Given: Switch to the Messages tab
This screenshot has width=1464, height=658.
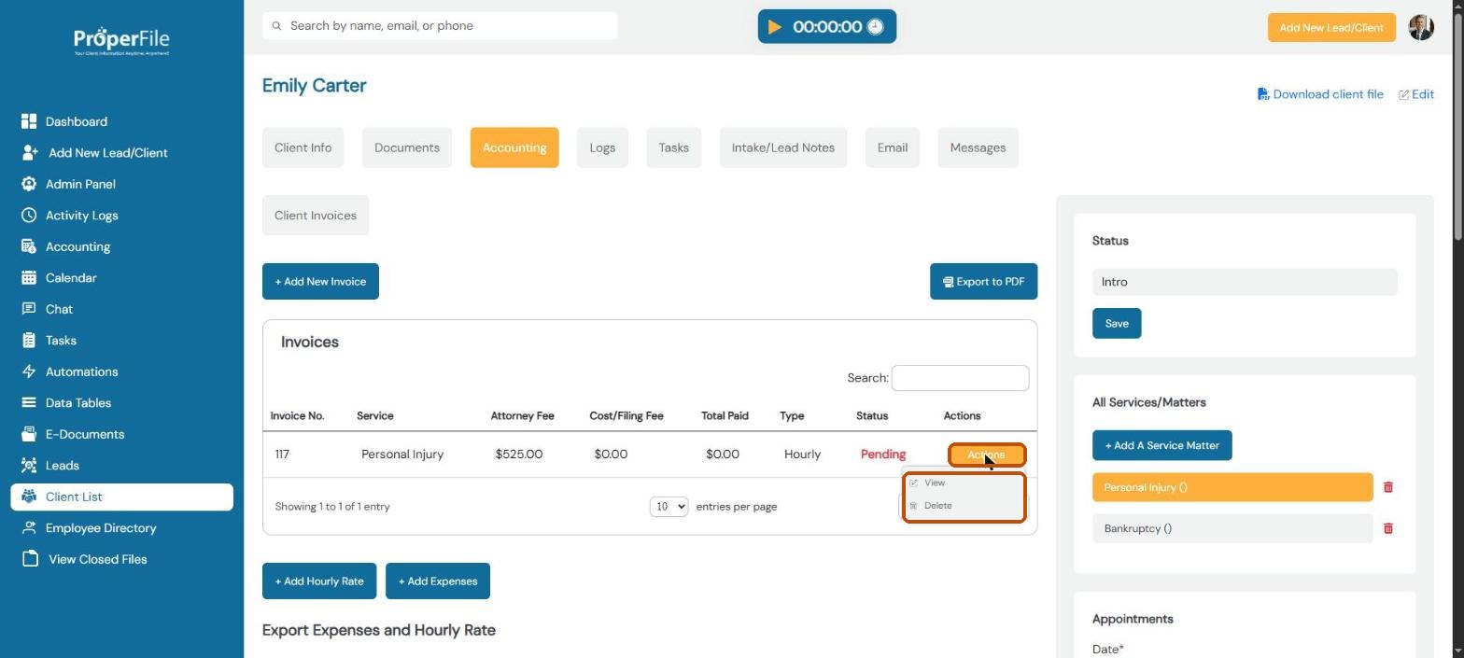Looking at the screenshot, I should pyautogui.click(x=978, y=147).
